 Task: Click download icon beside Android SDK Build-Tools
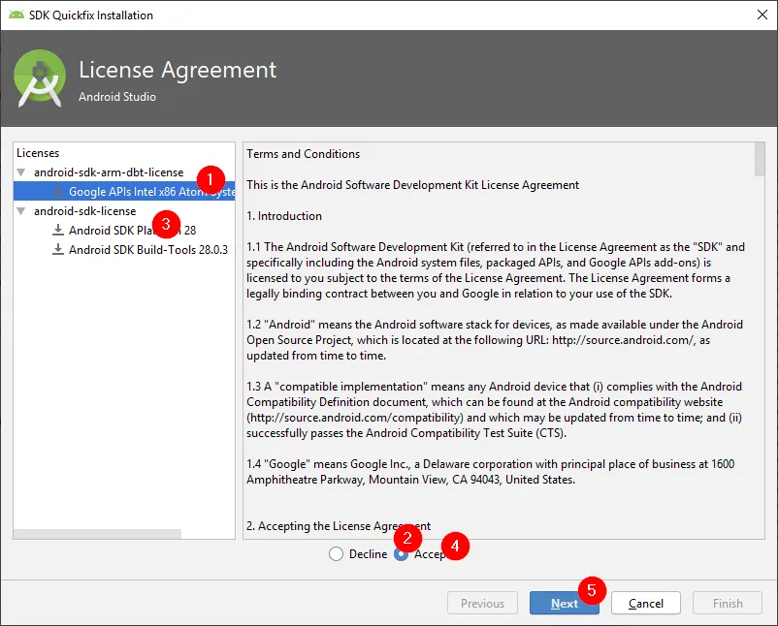58,249
